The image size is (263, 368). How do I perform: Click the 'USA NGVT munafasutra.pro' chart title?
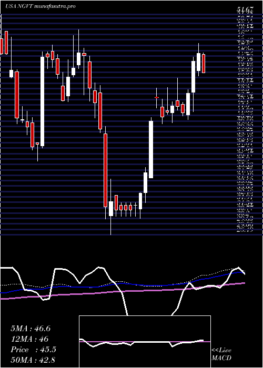[40, 6]
